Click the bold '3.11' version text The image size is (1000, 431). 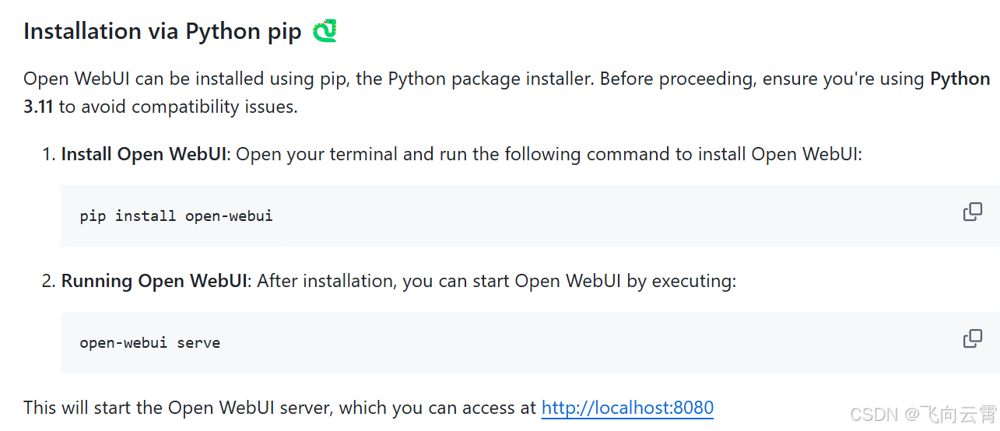click(38, 107)
